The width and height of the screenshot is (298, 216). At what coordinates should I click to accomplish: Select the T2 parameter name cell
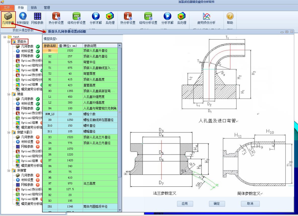(50, 74)
